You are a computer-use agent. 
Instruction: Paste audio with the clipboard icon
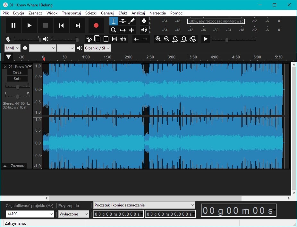(x=106, y=39)
